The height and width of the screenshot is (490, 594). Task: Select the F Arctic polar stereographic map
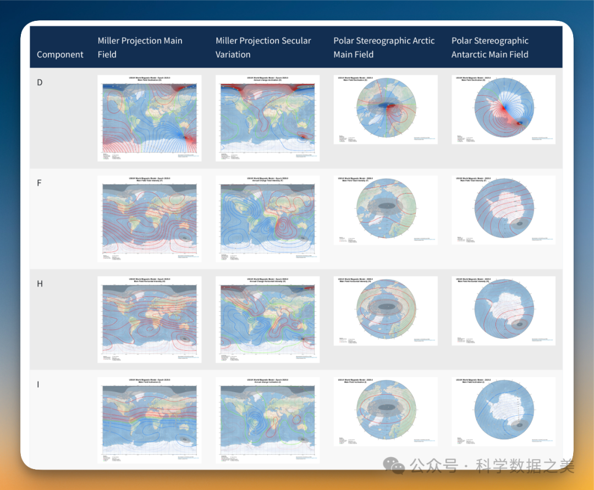(x=386, y=210)
